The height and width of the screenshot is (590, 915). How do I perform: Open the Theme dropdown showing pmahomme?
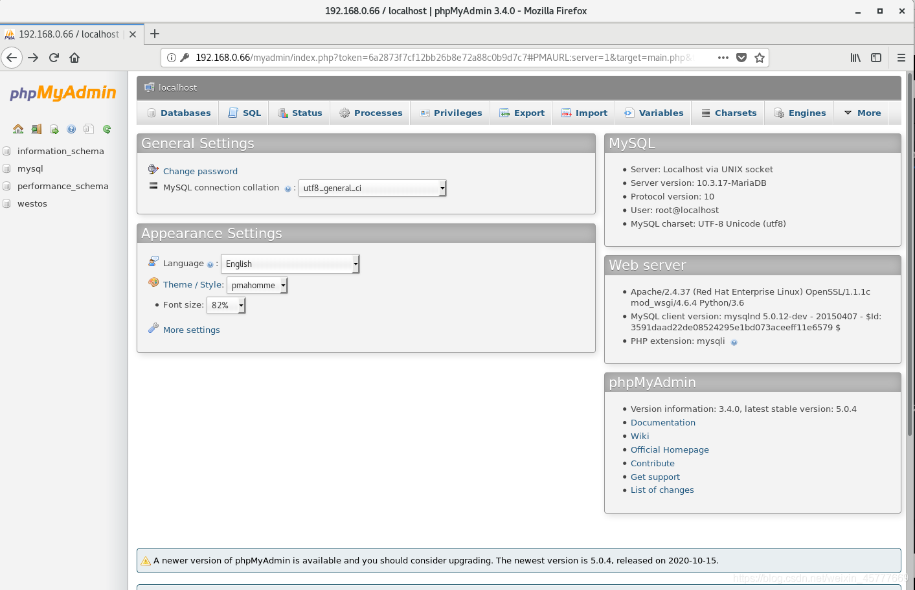point(257,285)
